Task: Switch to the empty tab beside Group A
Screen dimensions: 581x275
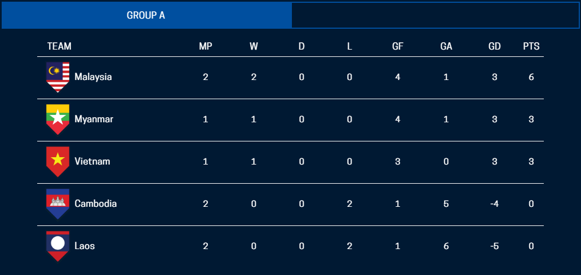Action: point(435,15)
